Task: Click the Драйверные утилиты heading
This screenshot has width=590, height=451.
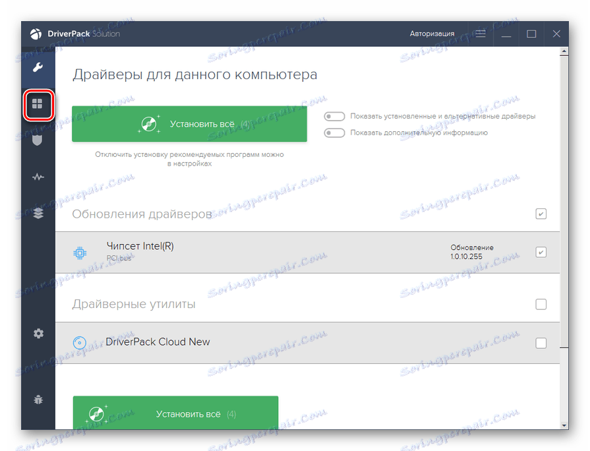Action: point(134,304)
